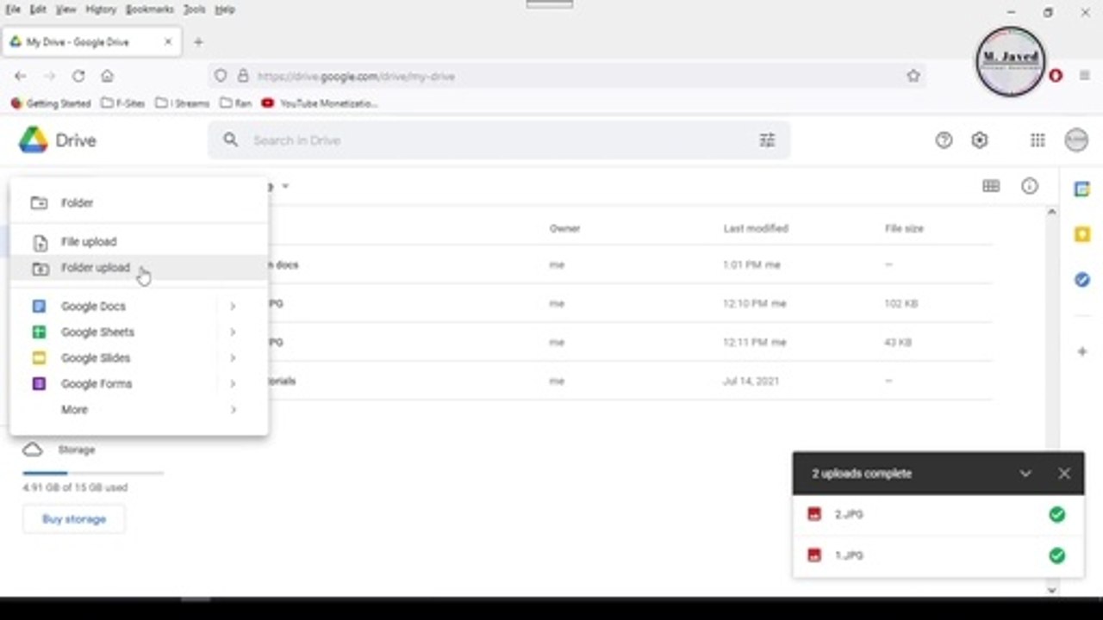Click the Search in Drive field

pos(499,140)
